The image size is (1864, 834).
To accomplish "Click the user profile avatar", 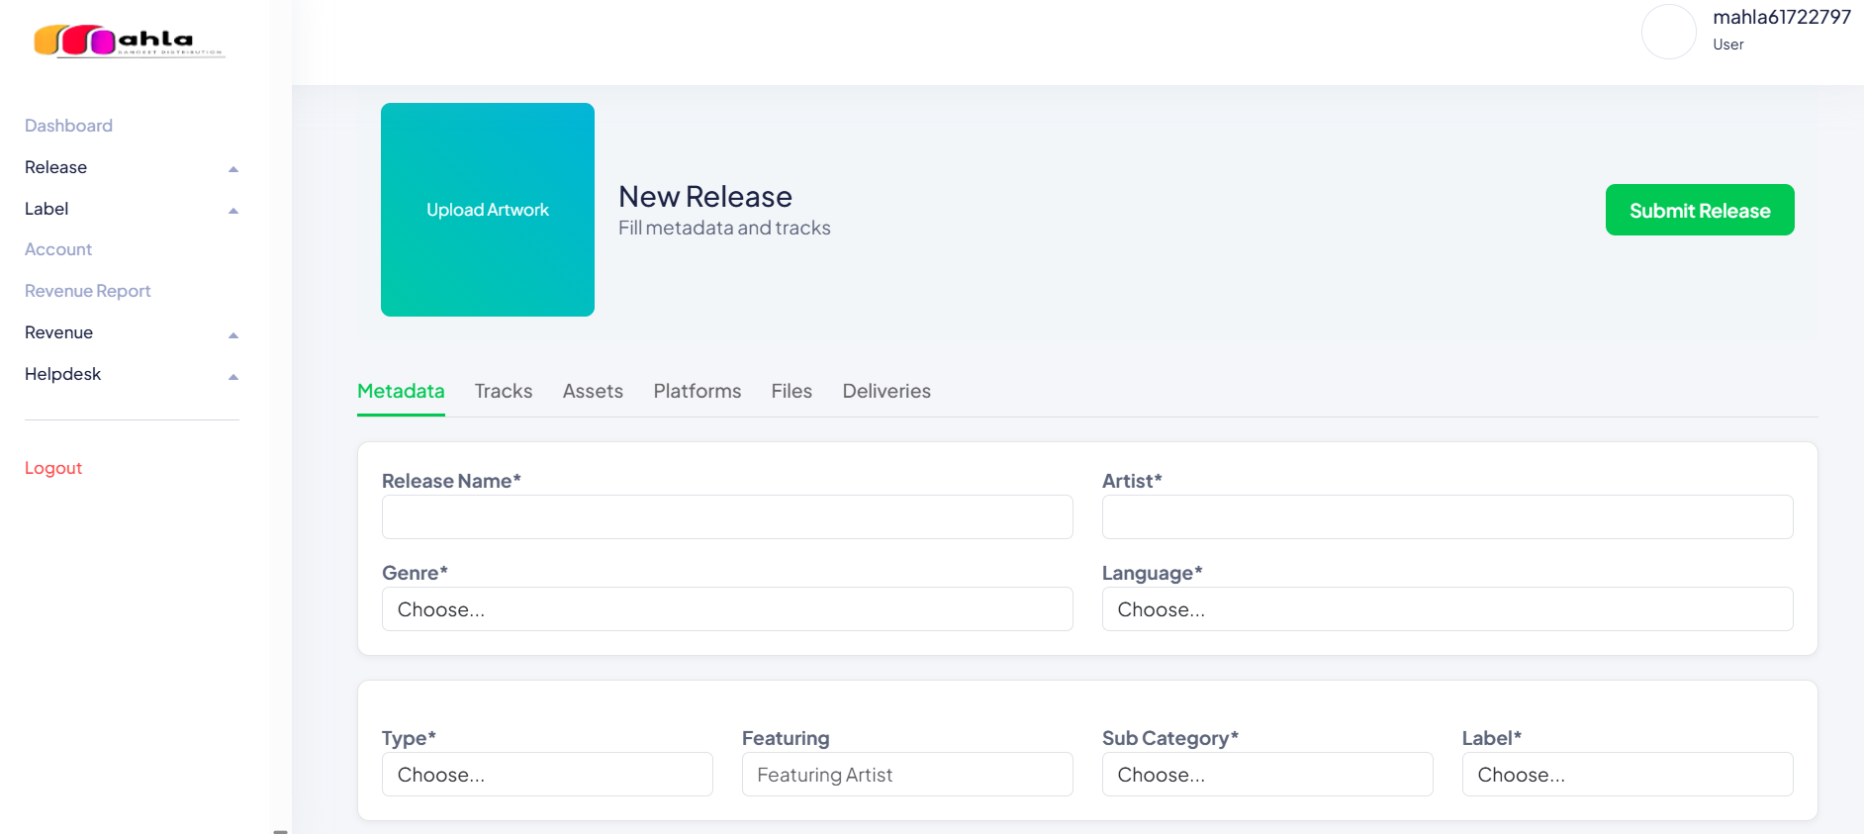I will [1668, 32].
